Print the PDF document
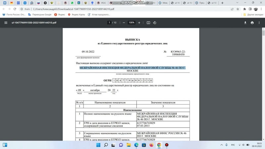265x149 pixels. [x=252, y=23]
